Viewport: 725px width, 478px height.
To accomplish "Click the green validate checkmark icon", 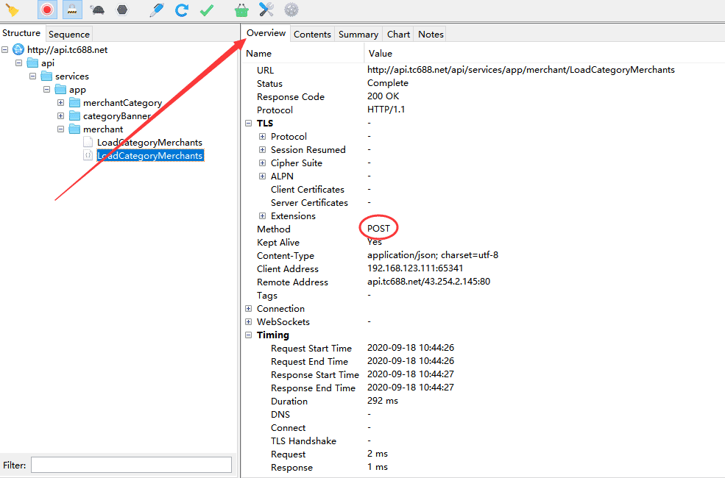I will point(206,10).
